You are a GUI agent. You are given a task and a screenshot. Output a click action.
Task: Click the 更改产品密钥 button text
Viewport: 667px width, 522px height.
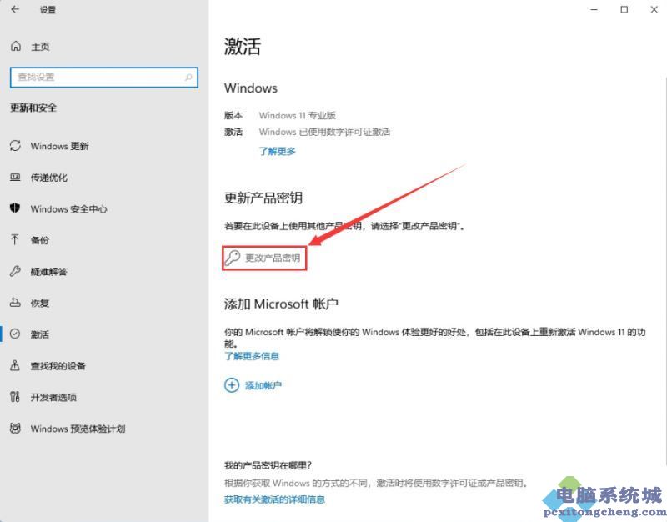(273, 258)
